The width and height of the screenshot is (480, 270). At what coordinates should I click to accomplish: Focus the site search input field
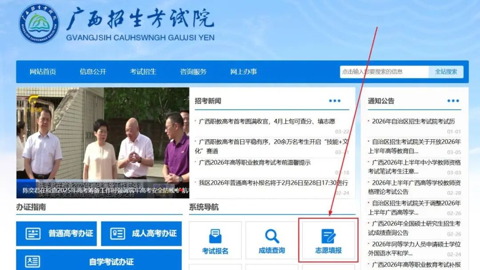(384, 72)
